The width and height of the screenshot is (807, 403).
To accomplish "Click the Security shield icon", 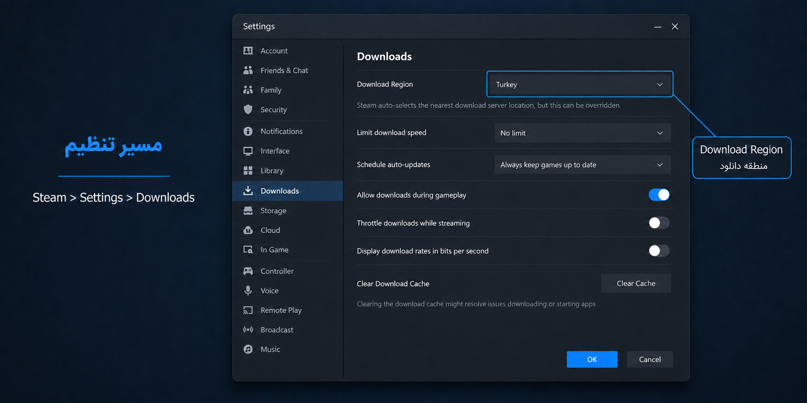I will pyautogui.click(x=248, y=109).
